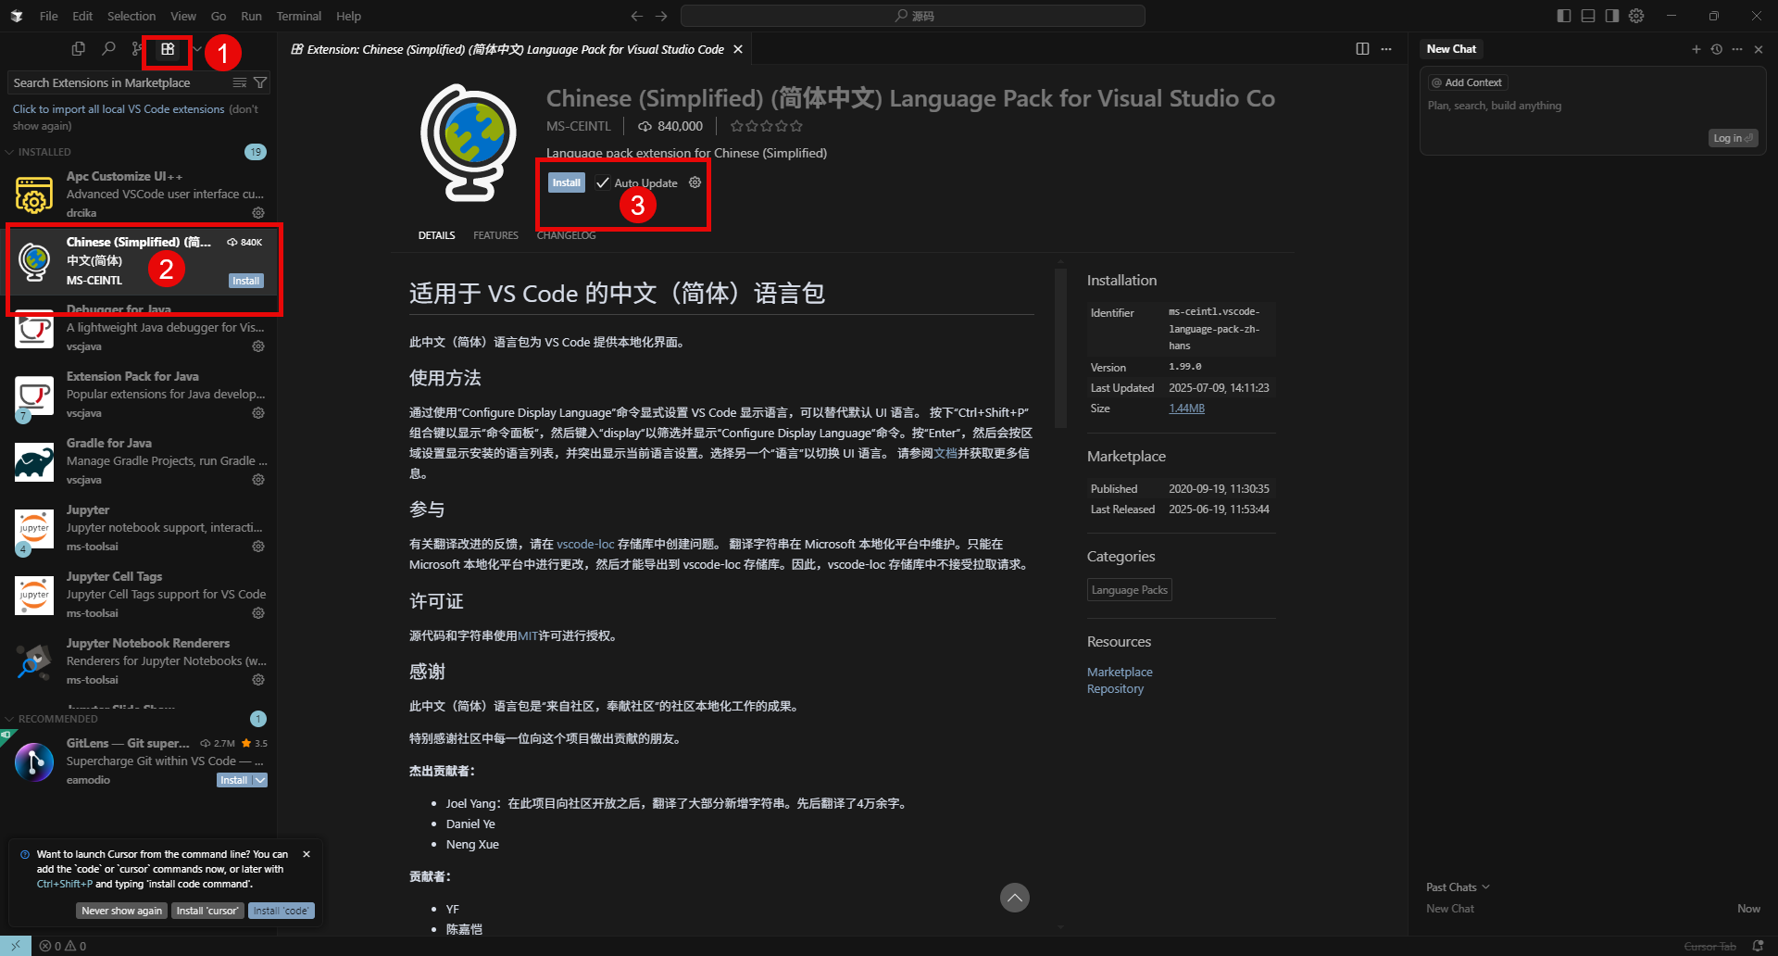Open editor more actions ellipsis

pos(1386,49)
